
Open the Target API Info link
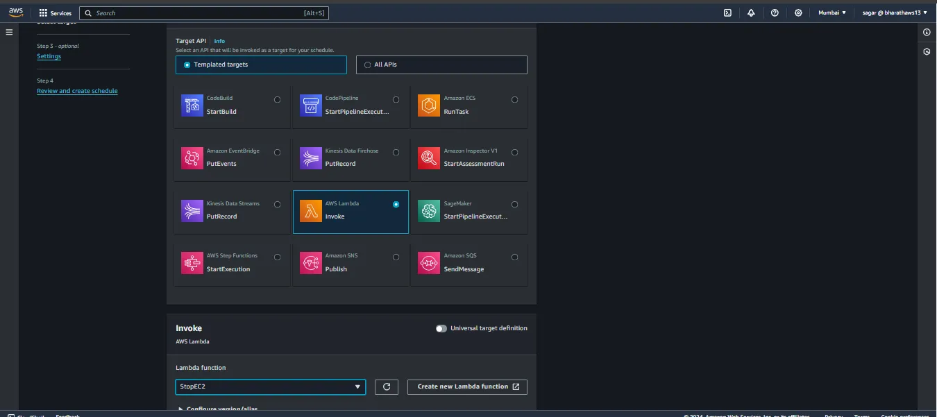[x=219, y=41]
